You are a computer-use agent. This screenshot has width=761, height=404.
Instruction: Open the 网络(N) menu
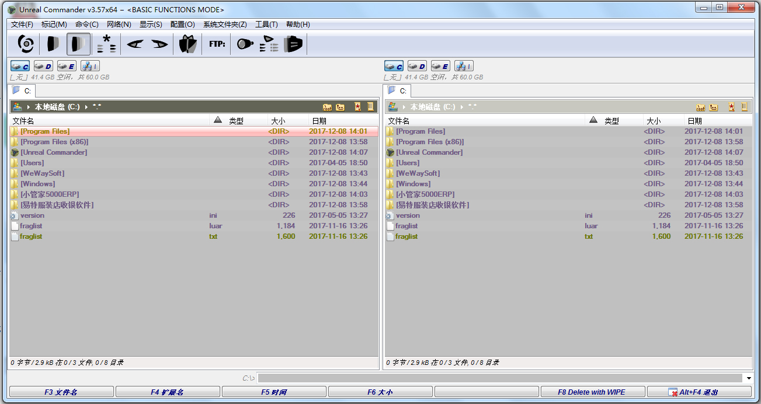119,25
